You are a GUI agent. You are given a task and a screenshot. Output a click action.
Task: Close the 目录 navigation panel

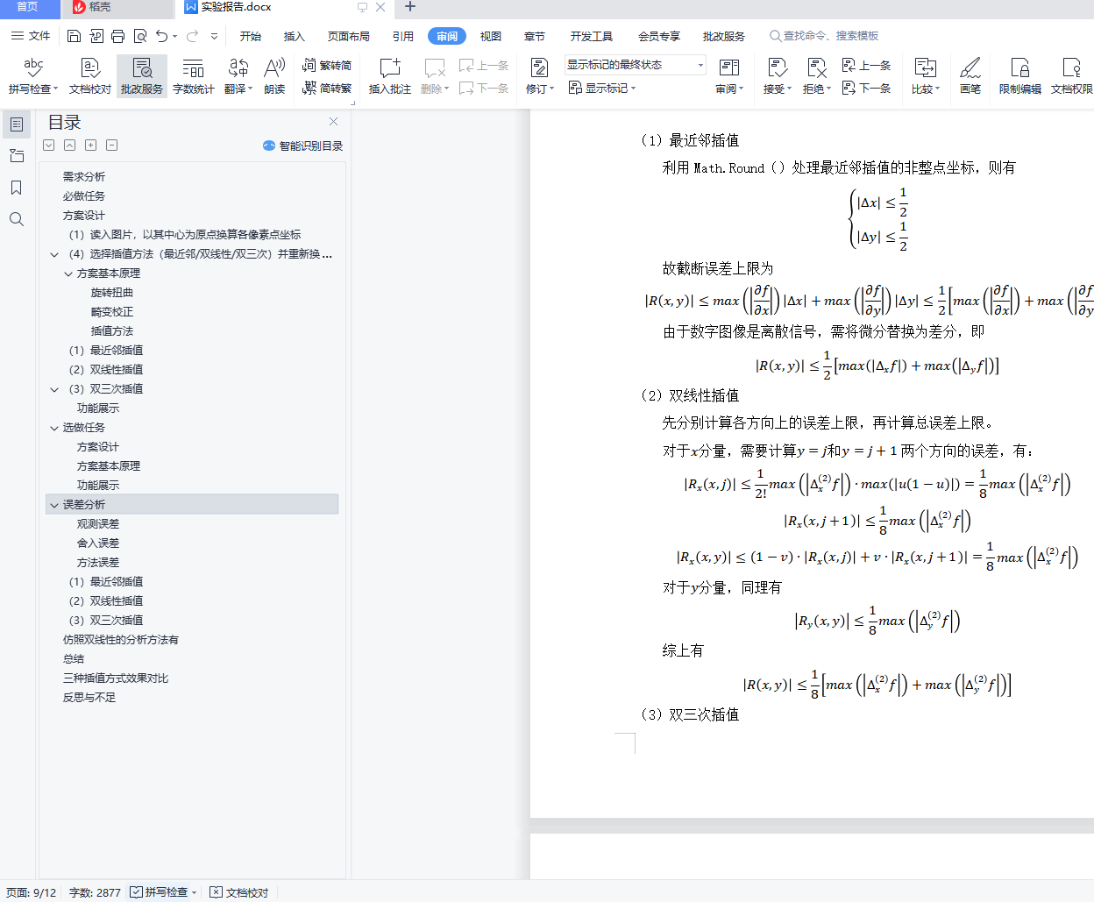pos(334,122)
